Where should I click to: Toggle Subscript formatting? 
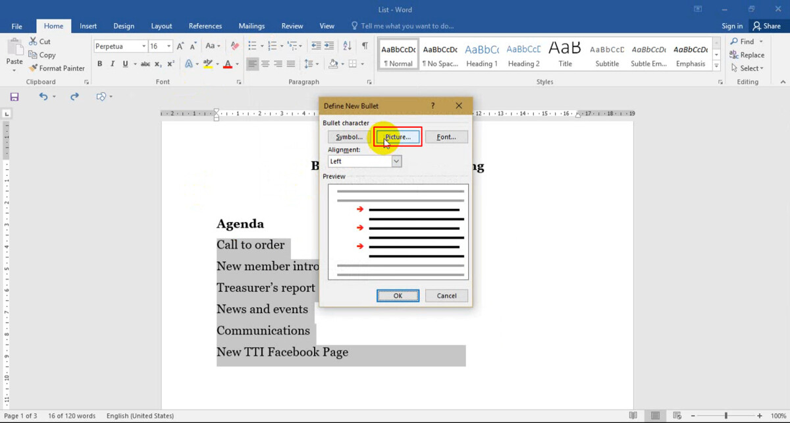tap(158, 64)
